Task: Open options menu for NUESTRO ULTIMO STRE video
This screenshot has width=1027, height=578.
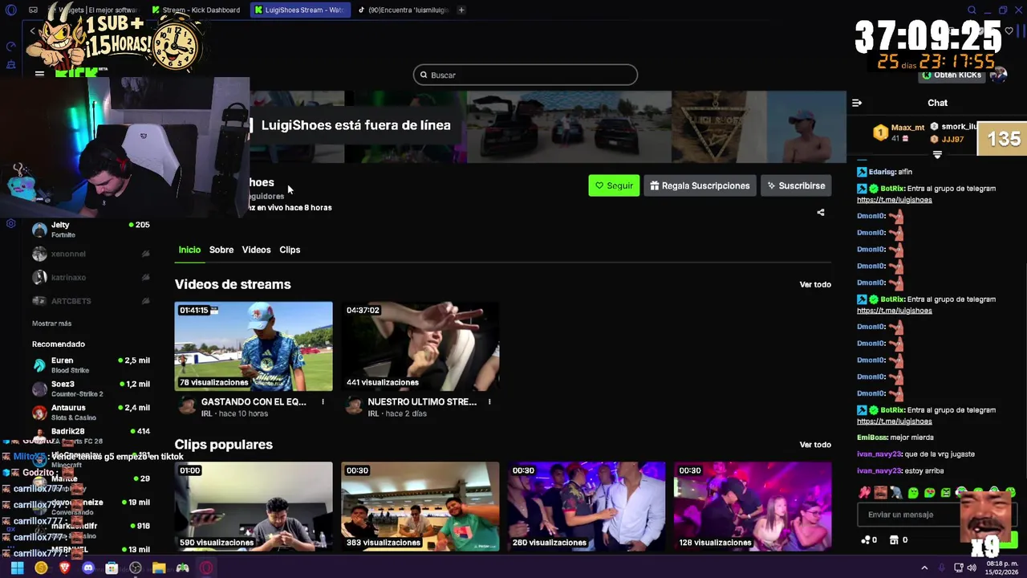Action: click(x=489, y=402)
